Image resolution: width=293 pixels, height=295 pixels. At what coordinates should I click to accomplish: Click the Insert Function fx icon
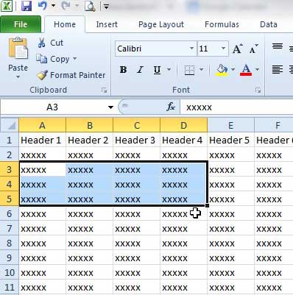[x=171, y=107]
